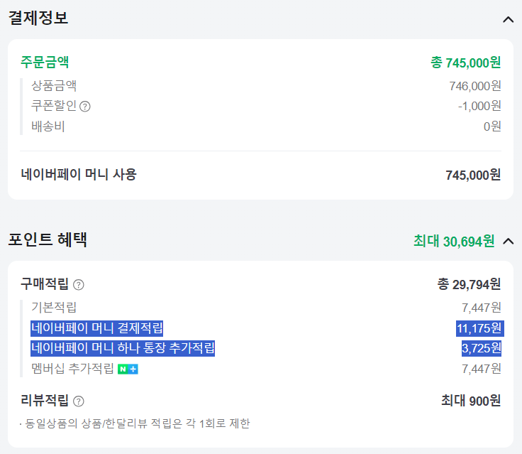Viewport: 522px width, 454px height.
Task: Click the 최대 900원 review reward amount
Action: point(471,401)
